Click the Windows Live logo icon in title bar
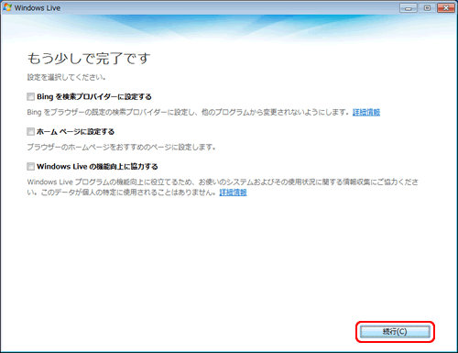Viewport: 458px width, 353px height. click(x=7, y=7)
